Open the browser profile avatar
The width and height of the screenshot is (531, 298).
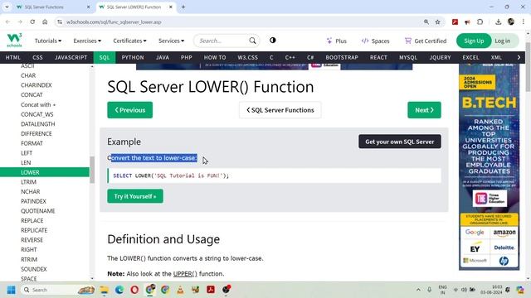pos(511,22)
